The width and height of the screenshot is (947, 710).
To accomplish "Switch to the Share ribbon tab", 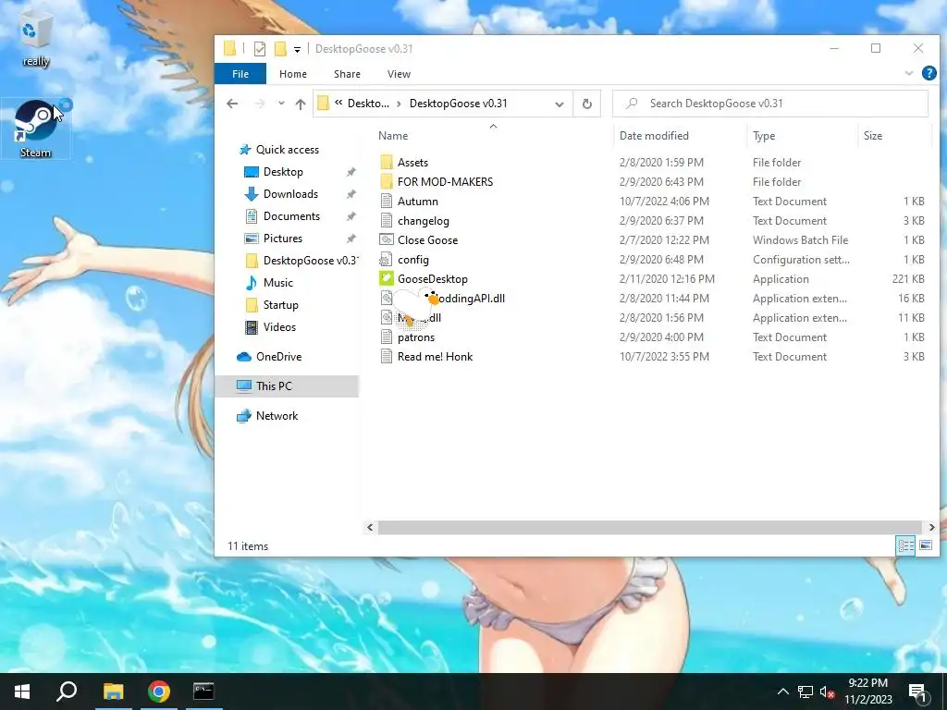I will [x=348, y=74].
